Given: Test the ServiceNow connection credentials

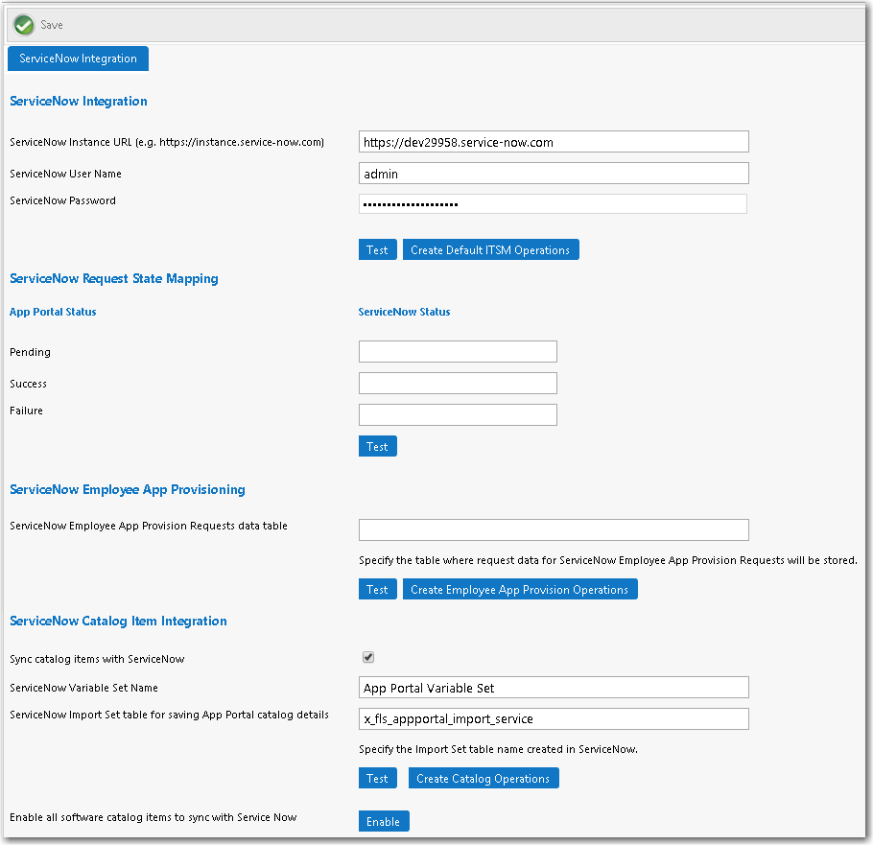Looking at the screenshot, I should click(x=377, y=250).
